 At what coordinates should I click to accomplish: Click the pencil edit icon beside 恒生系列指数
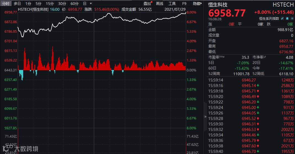point(282,18)
